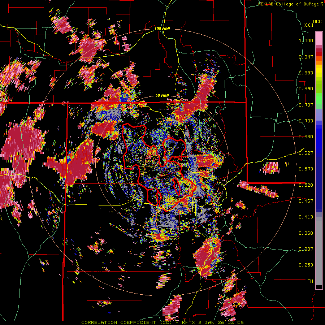
Task: Click the CORRELATION COEFFICIENT KMTX title text
Action: click(162, 322)
